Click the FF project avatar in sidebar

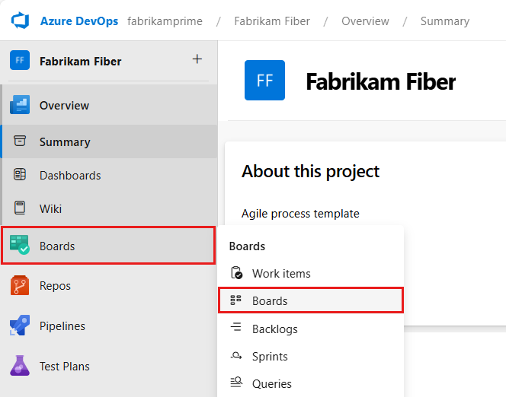(20, 60)
